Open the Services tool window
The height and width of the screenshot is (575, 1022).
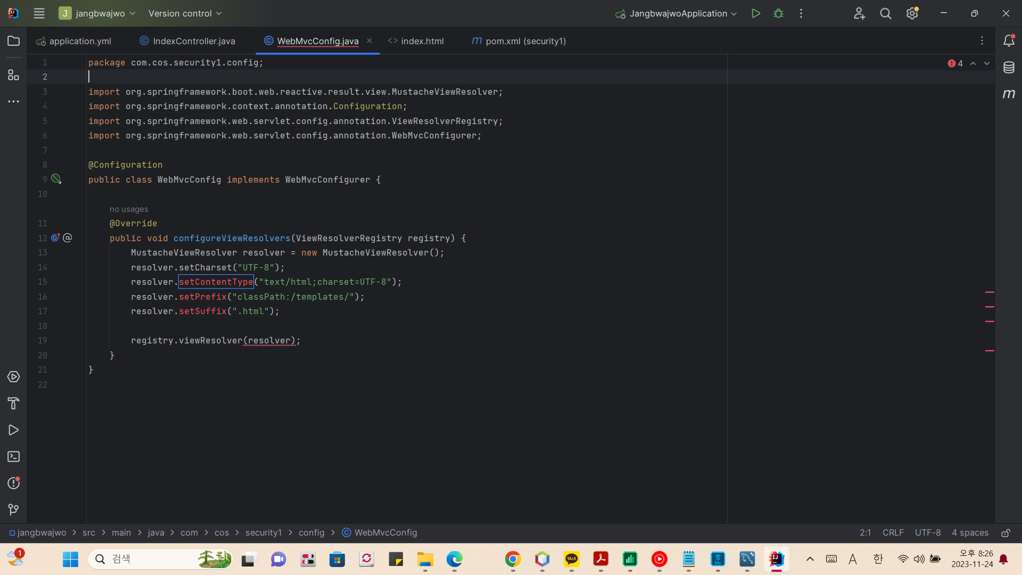(x=14, y=377)
